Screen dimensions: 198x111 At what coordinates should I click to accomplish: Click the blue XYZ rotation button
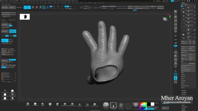175,46
